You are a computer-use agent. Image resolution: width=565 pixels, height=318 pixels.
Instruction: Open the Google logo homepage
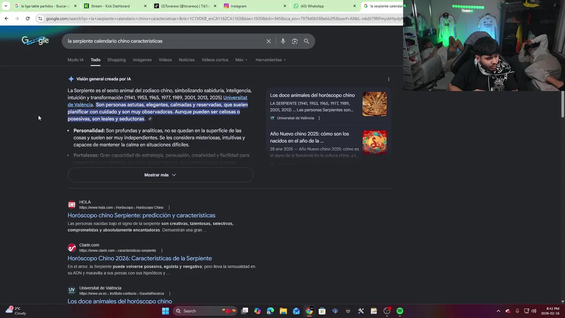click(35, 41)
